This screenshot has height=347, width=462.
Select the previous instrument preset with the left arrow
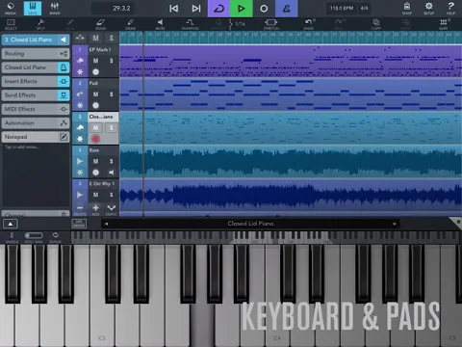tap(106, 224)
